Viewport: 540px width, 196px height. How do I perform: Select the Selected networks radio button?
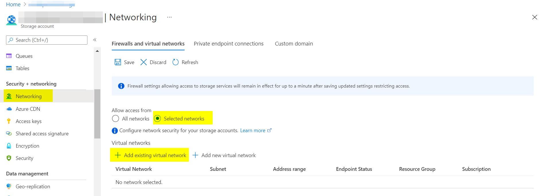point(157,118)
